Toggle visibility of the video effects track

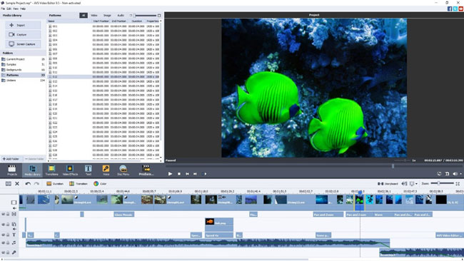(4, 214)
